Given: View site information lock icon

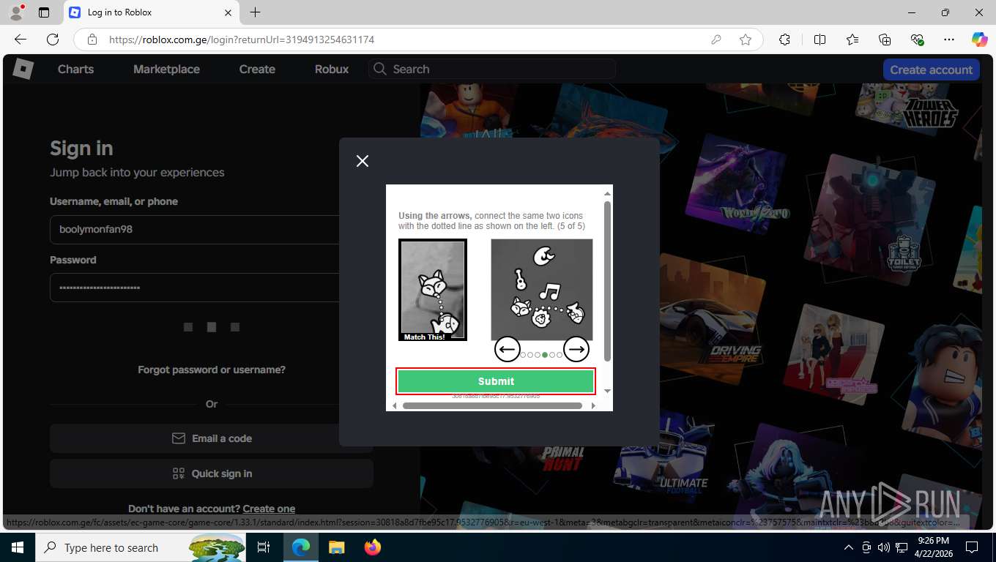Looking at the screenshot, I should (92, 40).
